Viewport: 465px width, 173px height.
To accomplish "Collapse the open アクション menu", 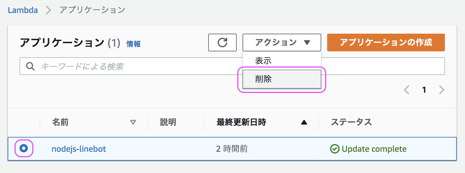I will (x=281, y=43).
